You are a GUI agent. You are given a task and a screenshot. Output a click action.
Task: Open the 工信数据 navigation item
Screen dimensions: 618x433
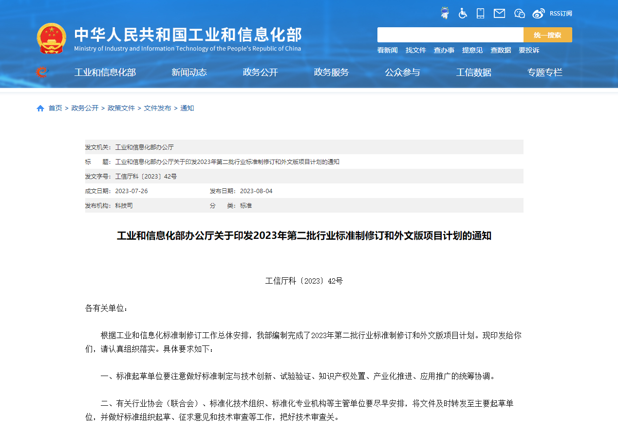pyautogui.click(x=474, y=72)
